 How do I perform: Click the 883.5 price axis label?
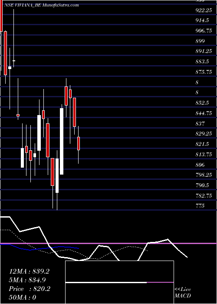pyautogui.click(x=202, y=62)
